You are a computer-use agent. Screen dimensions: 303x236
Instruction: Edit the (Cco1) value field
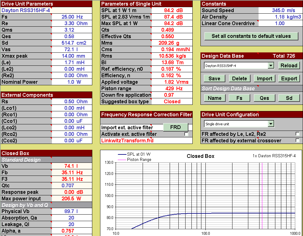click(x=72, y=121)
